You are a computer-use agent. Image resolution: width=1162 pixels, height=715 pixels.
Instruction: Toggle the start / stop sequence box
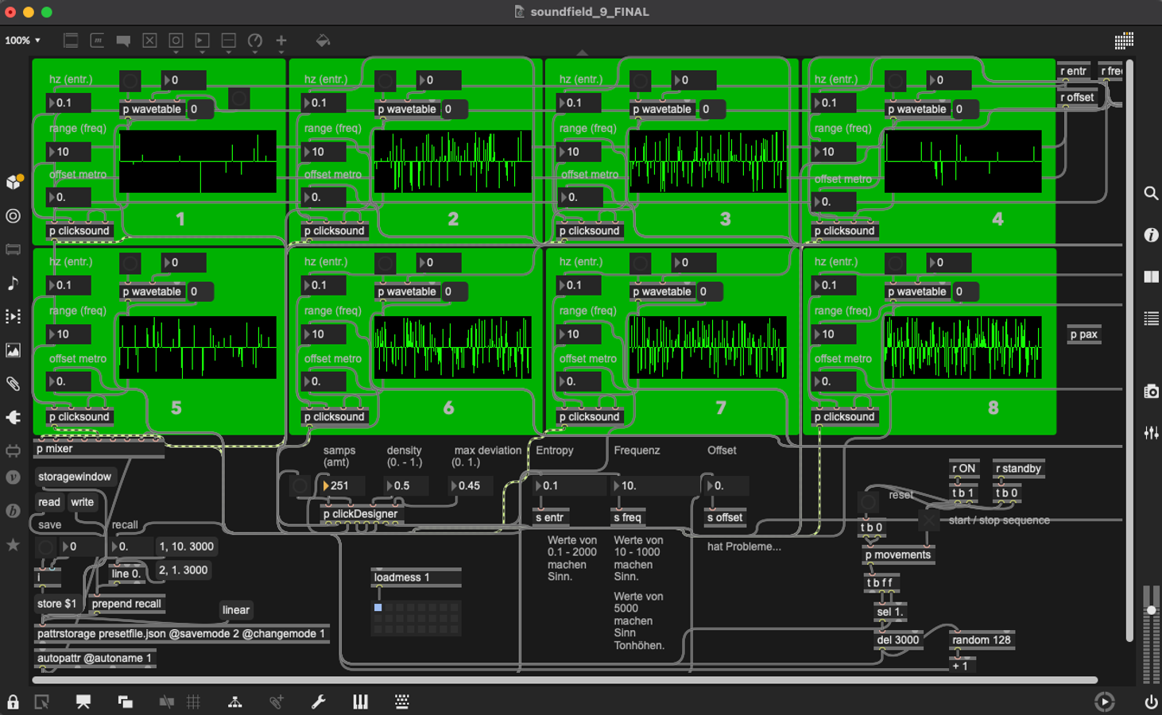point(928,520)
